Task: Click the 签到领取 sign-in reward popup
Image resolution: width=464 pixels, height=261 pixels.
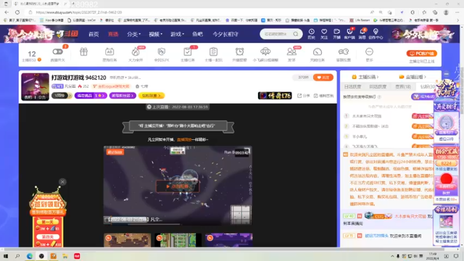Action: click(48, 205)
